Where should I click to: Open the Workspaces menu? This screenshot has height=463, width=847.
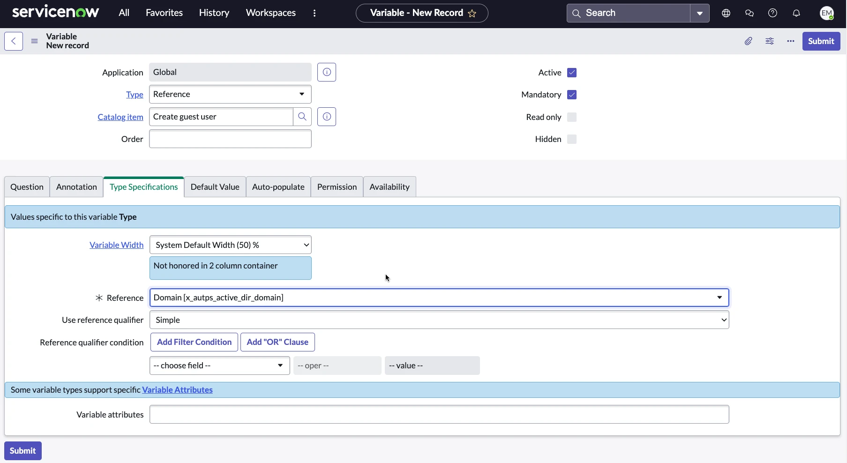(x=270, y=13)
